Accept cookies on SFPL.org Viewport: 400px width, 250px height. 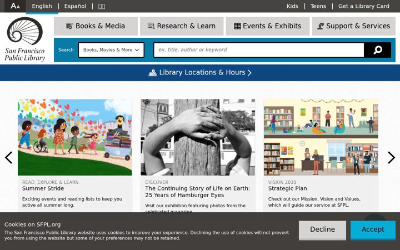pos(373,229)
